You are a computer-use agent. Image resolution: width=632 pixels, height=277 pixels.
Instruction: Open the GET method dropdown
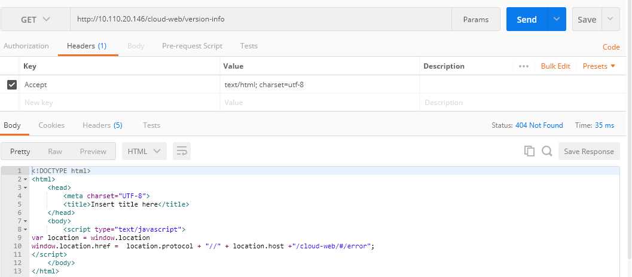(x=35, y=19)
